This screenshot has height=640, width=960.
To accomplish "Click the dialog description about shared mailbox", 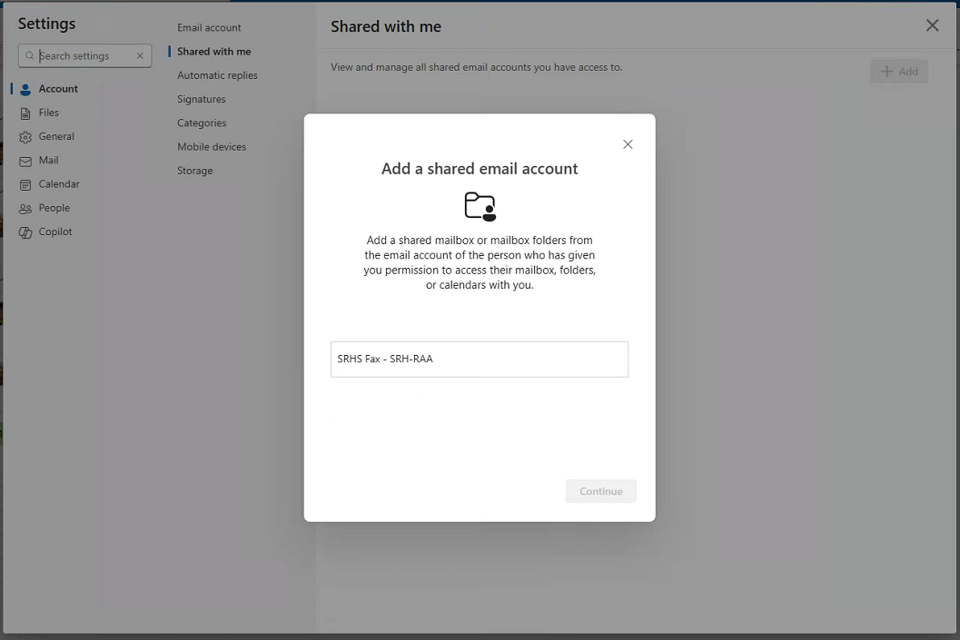I will [480, 262].
